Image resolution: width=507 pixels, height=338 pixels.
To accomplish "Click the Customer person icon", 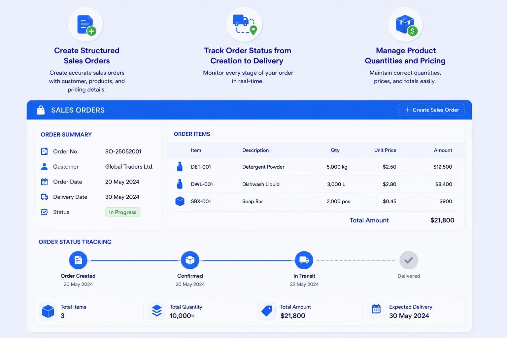I will click(44, 167).
